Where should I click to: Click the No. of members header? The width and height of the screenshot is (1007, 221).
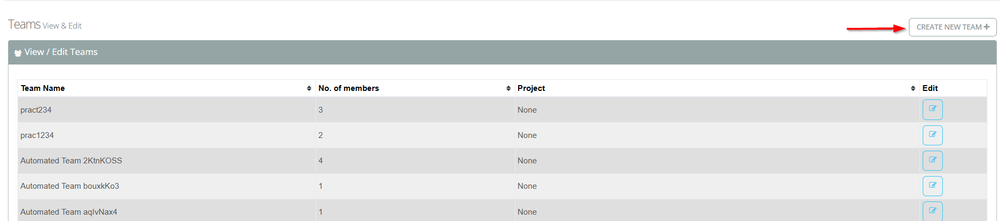tap(348, 88)
